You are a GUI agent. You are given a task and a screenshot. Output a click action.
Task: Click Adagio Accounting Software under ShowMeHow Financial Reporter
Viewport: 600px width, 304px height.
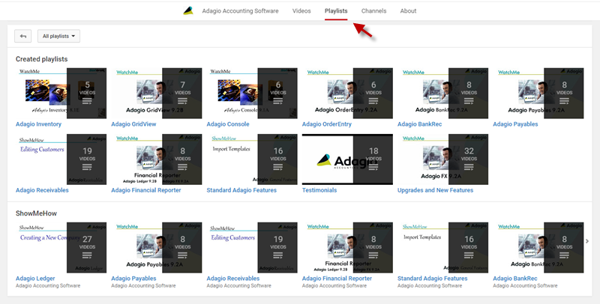pyautogui.click(x=334, y=286)
